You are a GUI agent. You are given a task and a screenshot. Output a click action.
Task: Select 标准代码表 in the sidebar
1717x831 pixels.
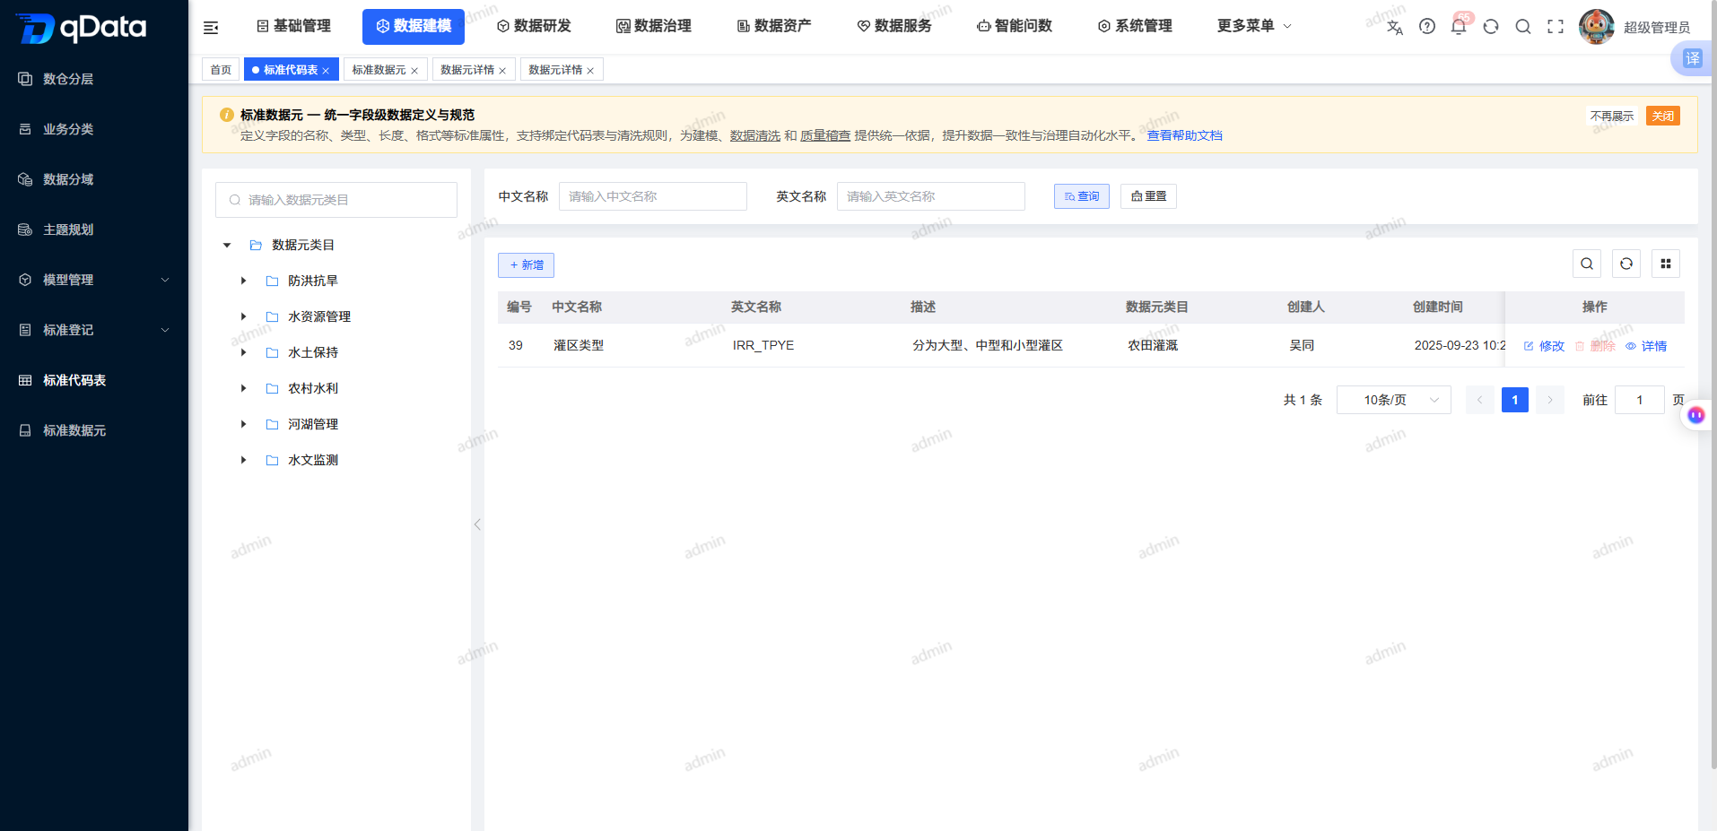click(x=94, y=380)
